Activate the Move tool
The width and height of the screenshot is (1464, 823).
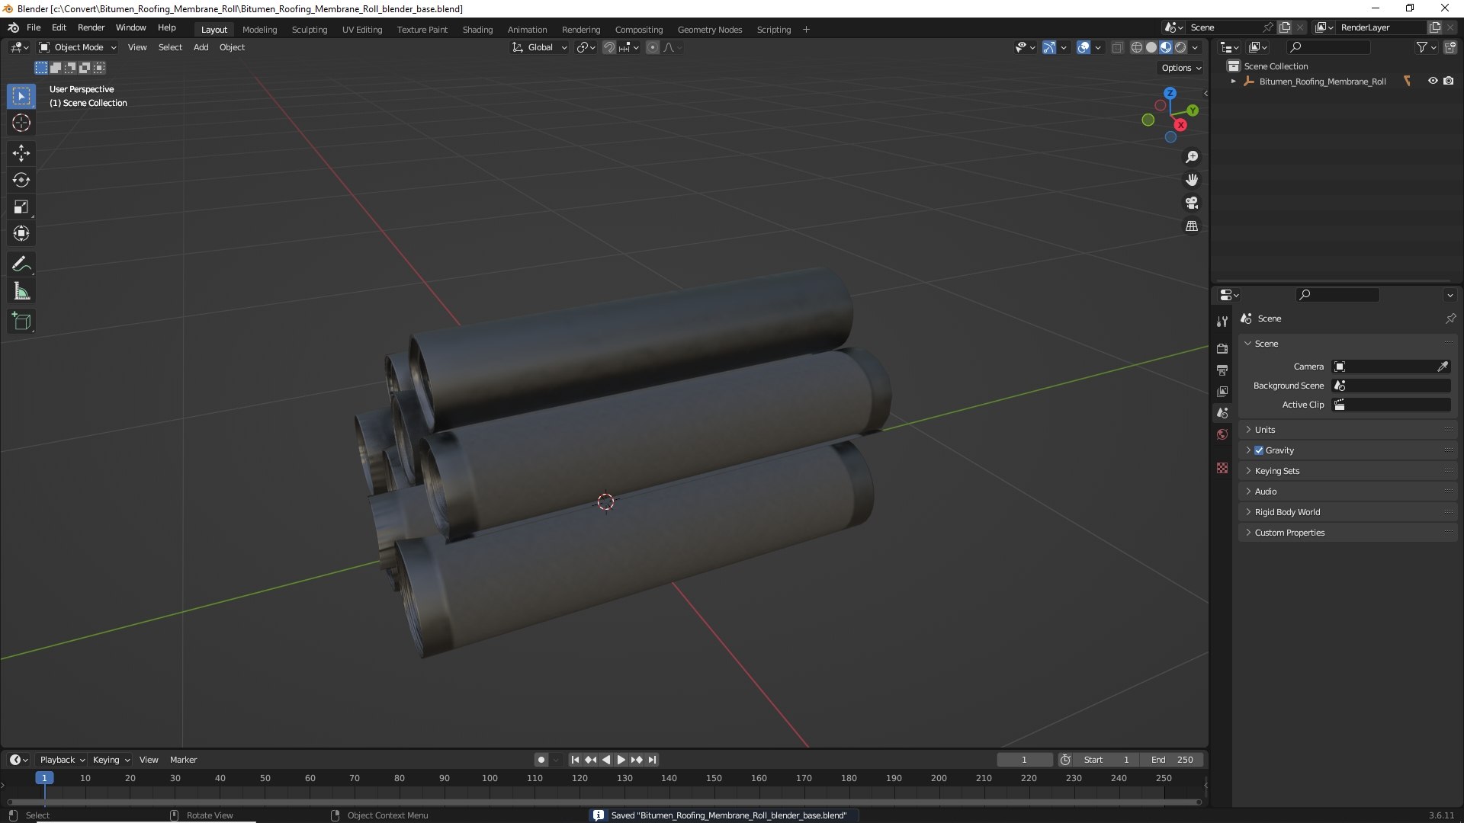(21, 153)
